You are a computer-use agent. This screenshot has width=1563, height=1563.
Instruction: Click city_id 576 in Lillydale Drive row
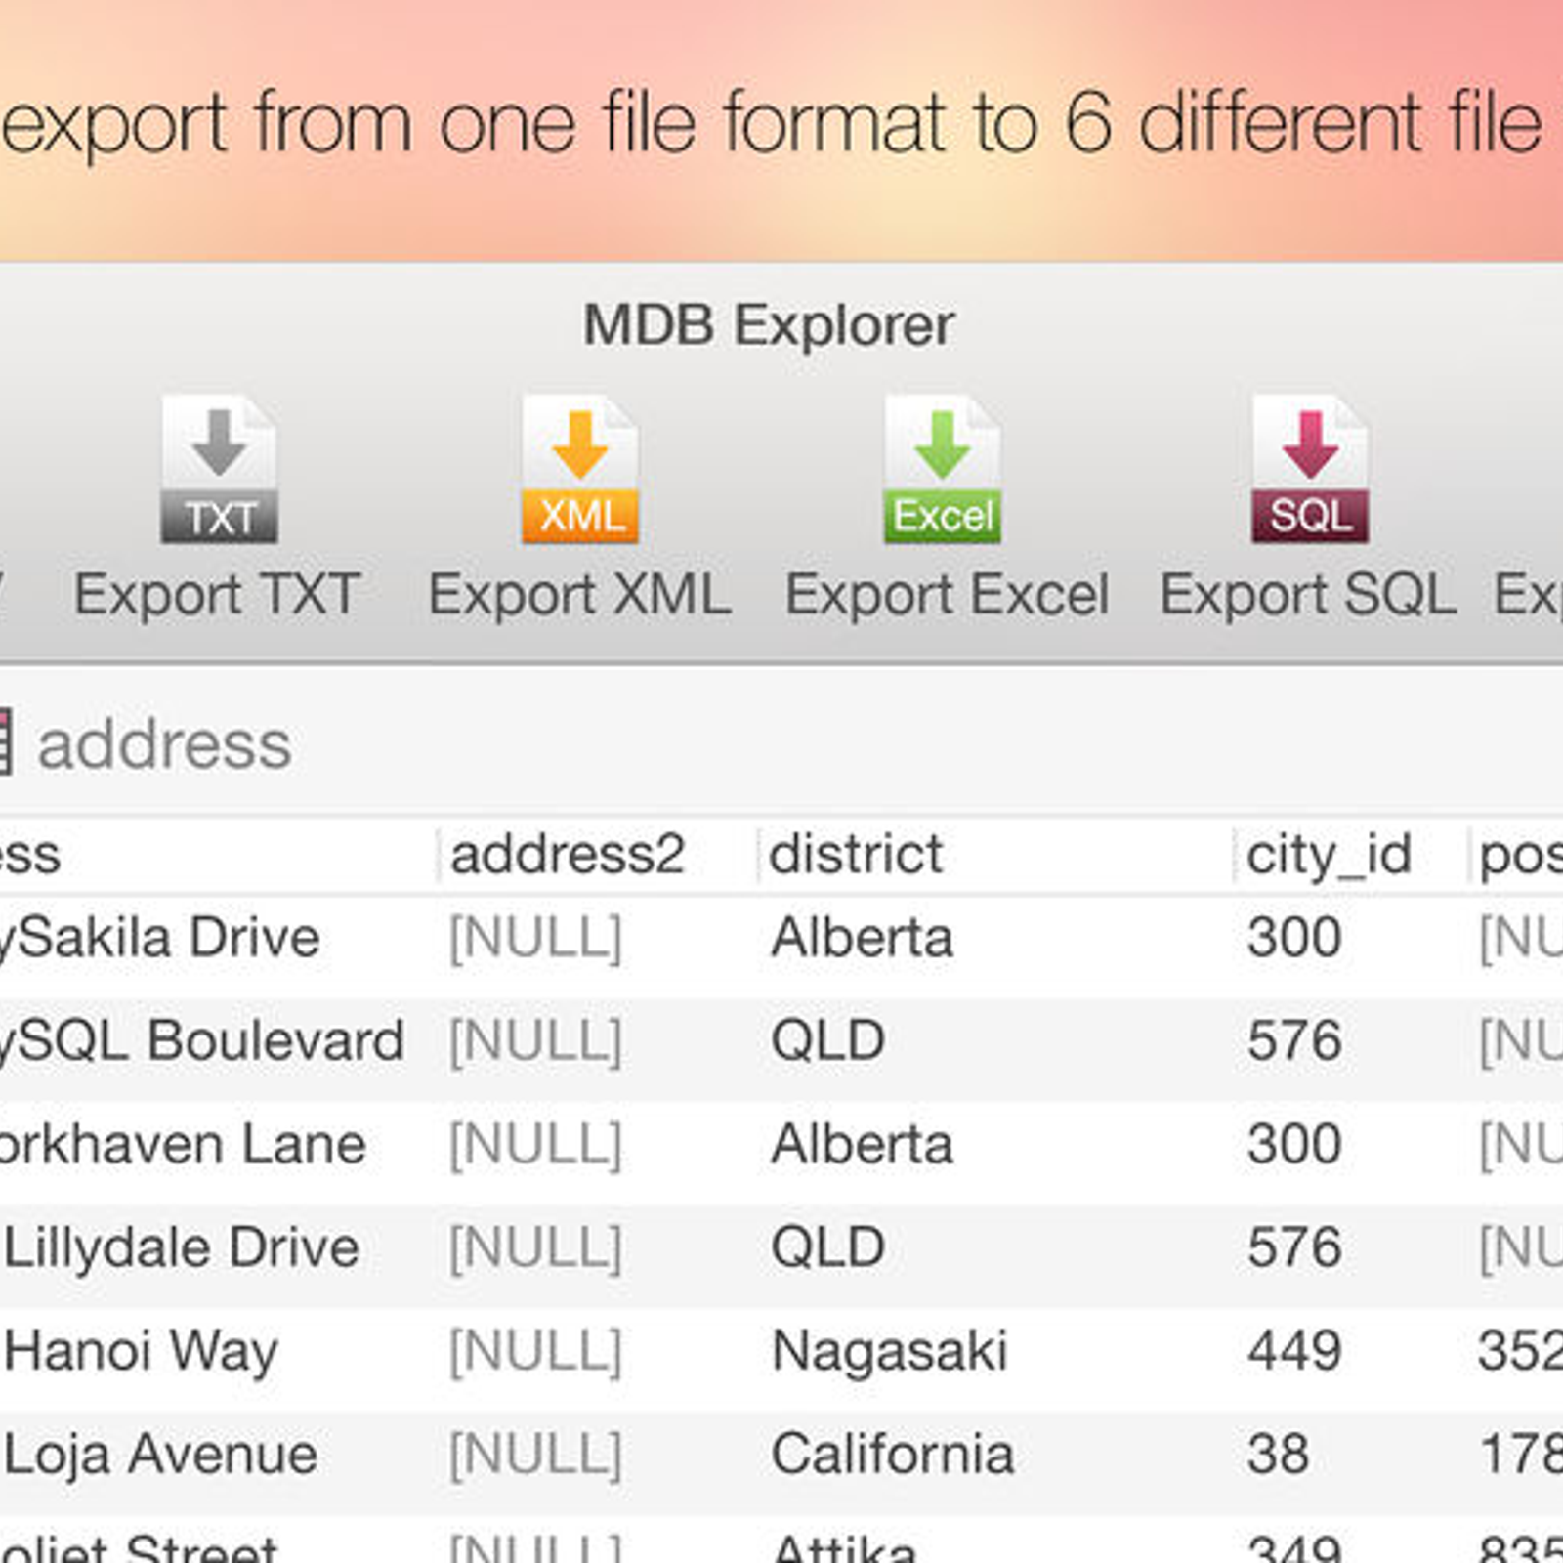point(1294,1248)
